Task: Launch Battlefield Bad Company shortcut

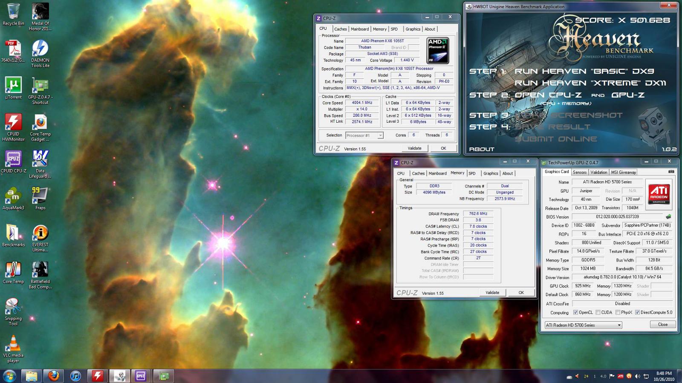Action: tap(40, 275)
